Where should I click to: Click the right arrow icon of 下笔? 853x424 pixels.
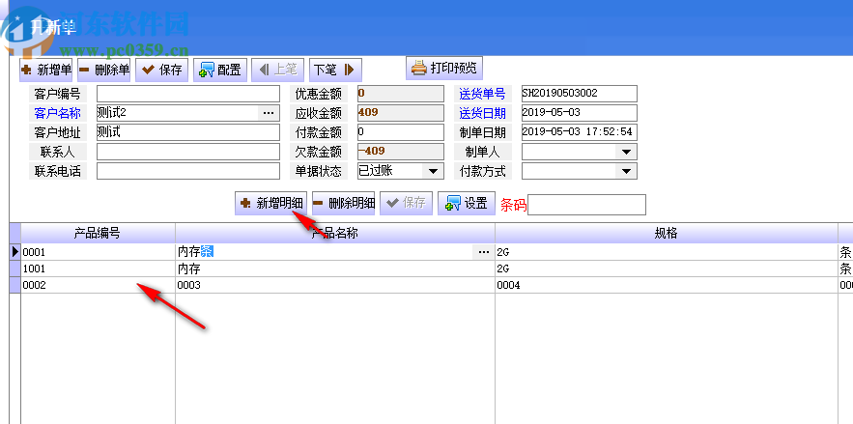(350, 70)
